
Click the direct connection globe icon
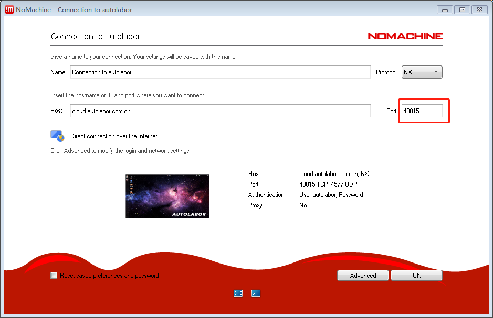point(57,136)
